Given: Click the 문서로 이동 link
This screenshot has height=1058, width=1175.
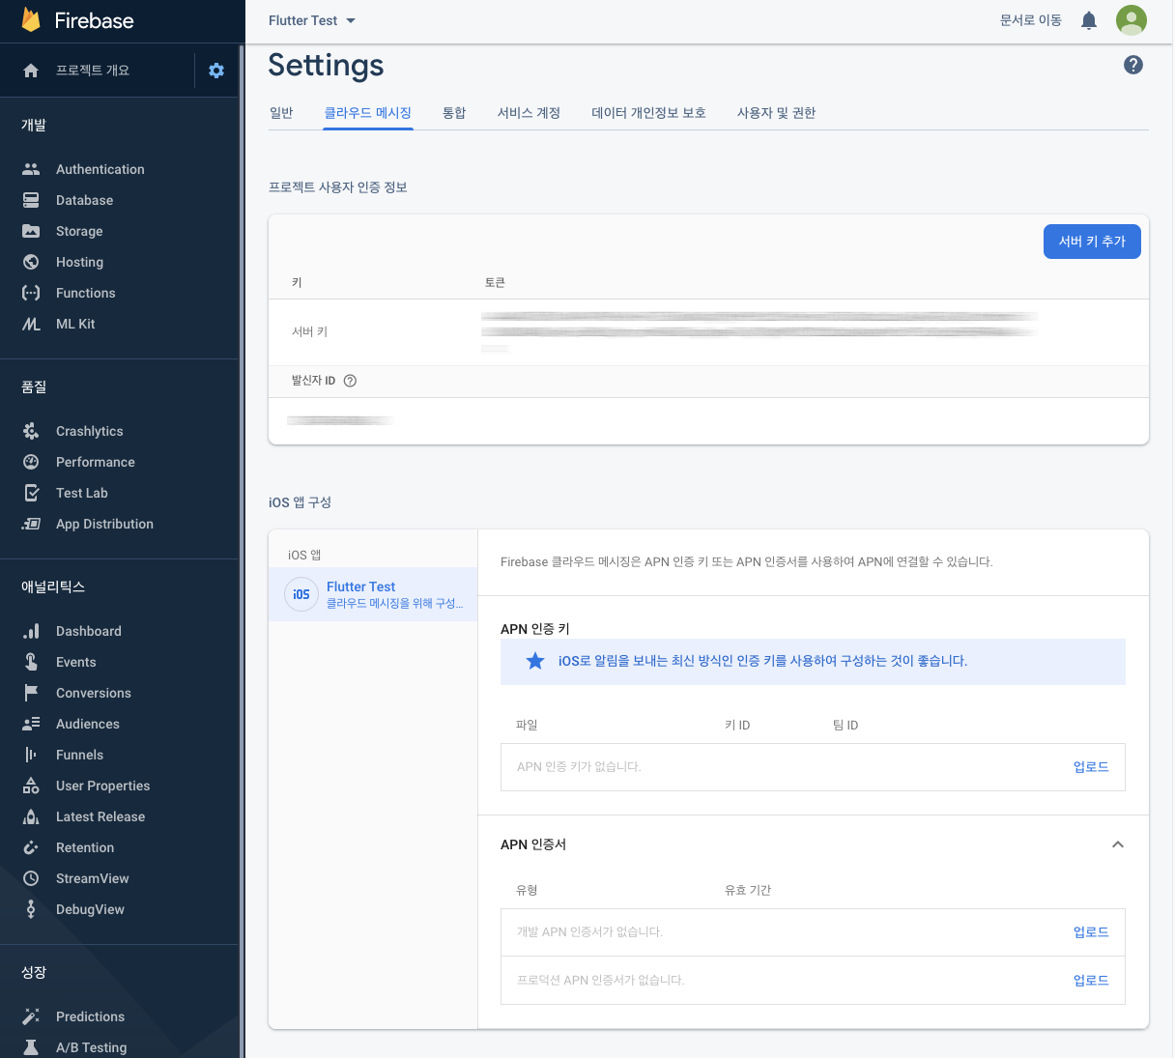Looking at the screenshot, I should click(1031, 20).
